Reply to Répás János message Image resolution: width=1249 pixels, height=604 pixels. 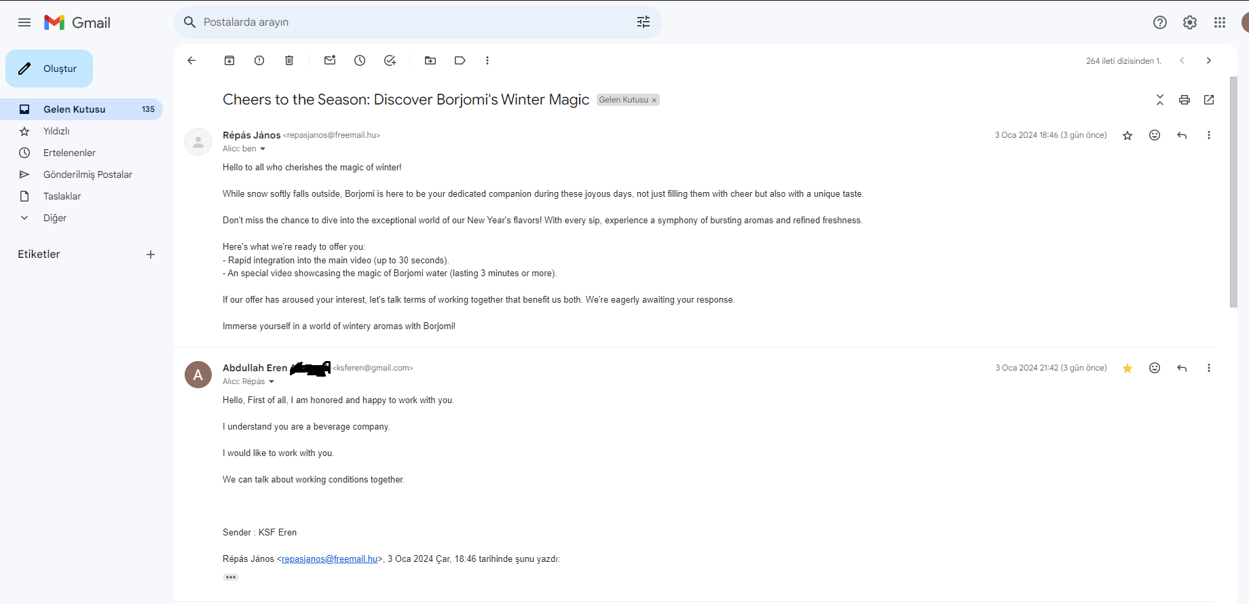click(1182, 135)
